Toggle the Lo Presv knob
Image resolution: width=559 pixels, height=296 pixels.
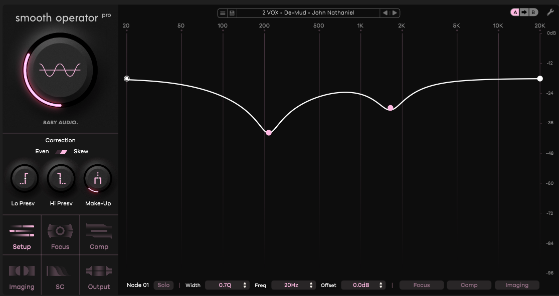pos(24,178)
